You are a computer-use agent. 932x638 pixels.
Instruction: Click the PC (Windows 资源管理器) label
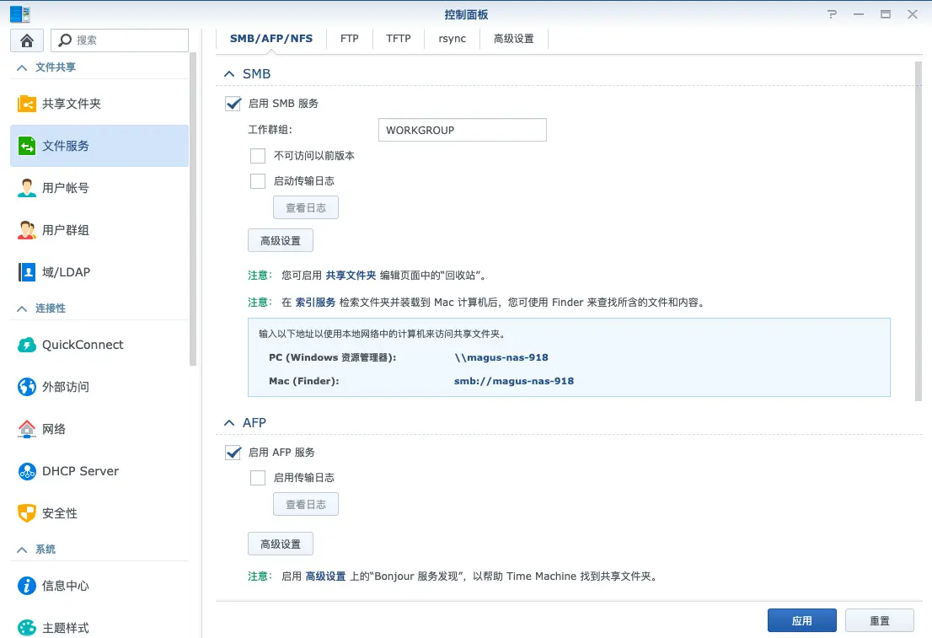(332, 357)
